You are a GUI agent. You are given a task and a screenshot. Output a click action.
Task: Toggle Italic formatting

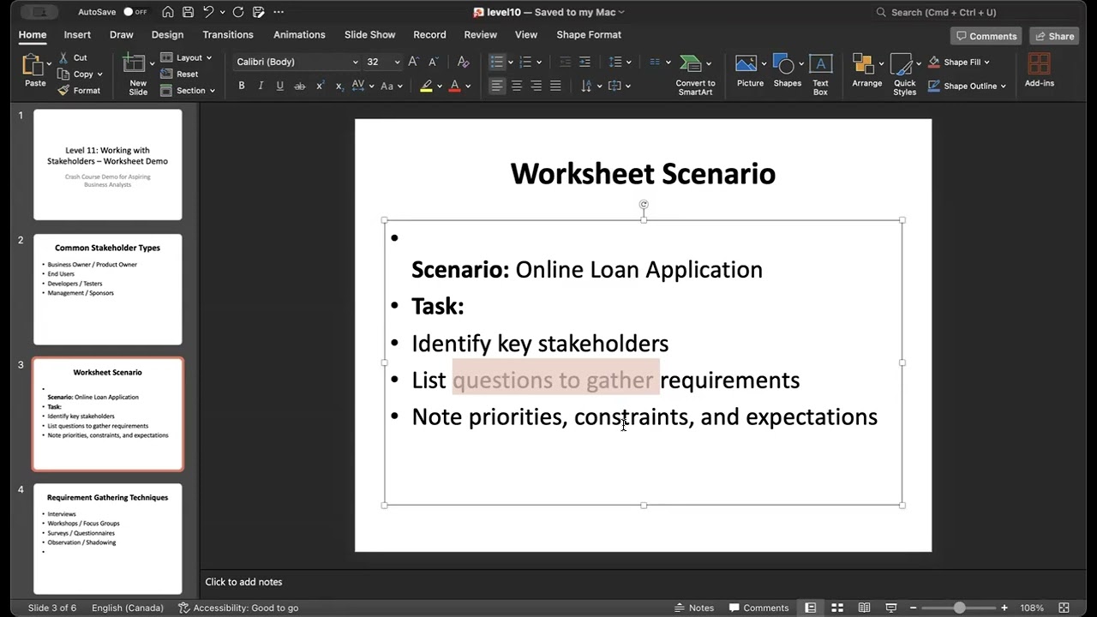click(x=261, y=86)
